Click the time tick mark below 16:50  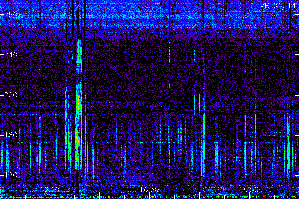[x=249, y=196]
